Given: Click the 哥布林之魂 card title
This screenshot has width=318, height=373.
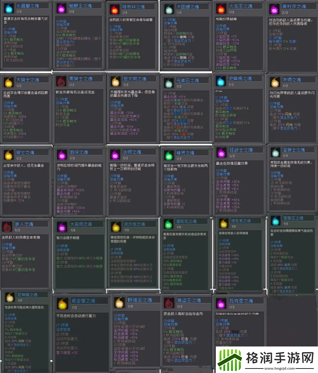Looking at the screenshot, I should click(133, 7).
